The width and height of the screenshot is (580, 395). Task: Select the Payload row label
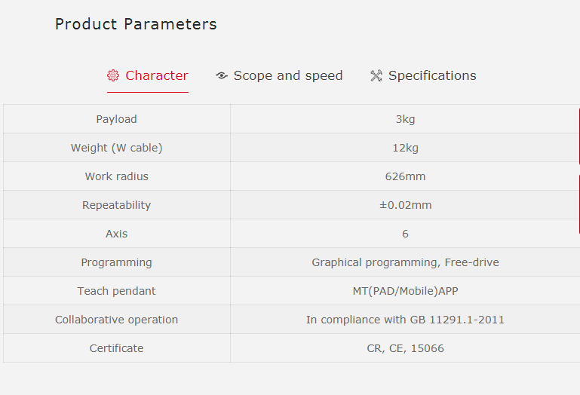point(117,119)
